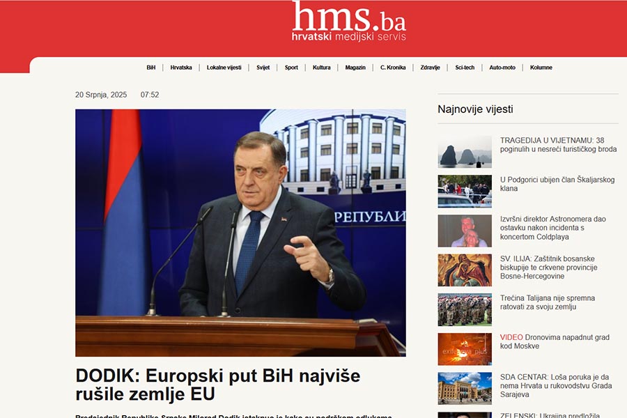
Task: Open the Kultura category
Action: point(321,68)
